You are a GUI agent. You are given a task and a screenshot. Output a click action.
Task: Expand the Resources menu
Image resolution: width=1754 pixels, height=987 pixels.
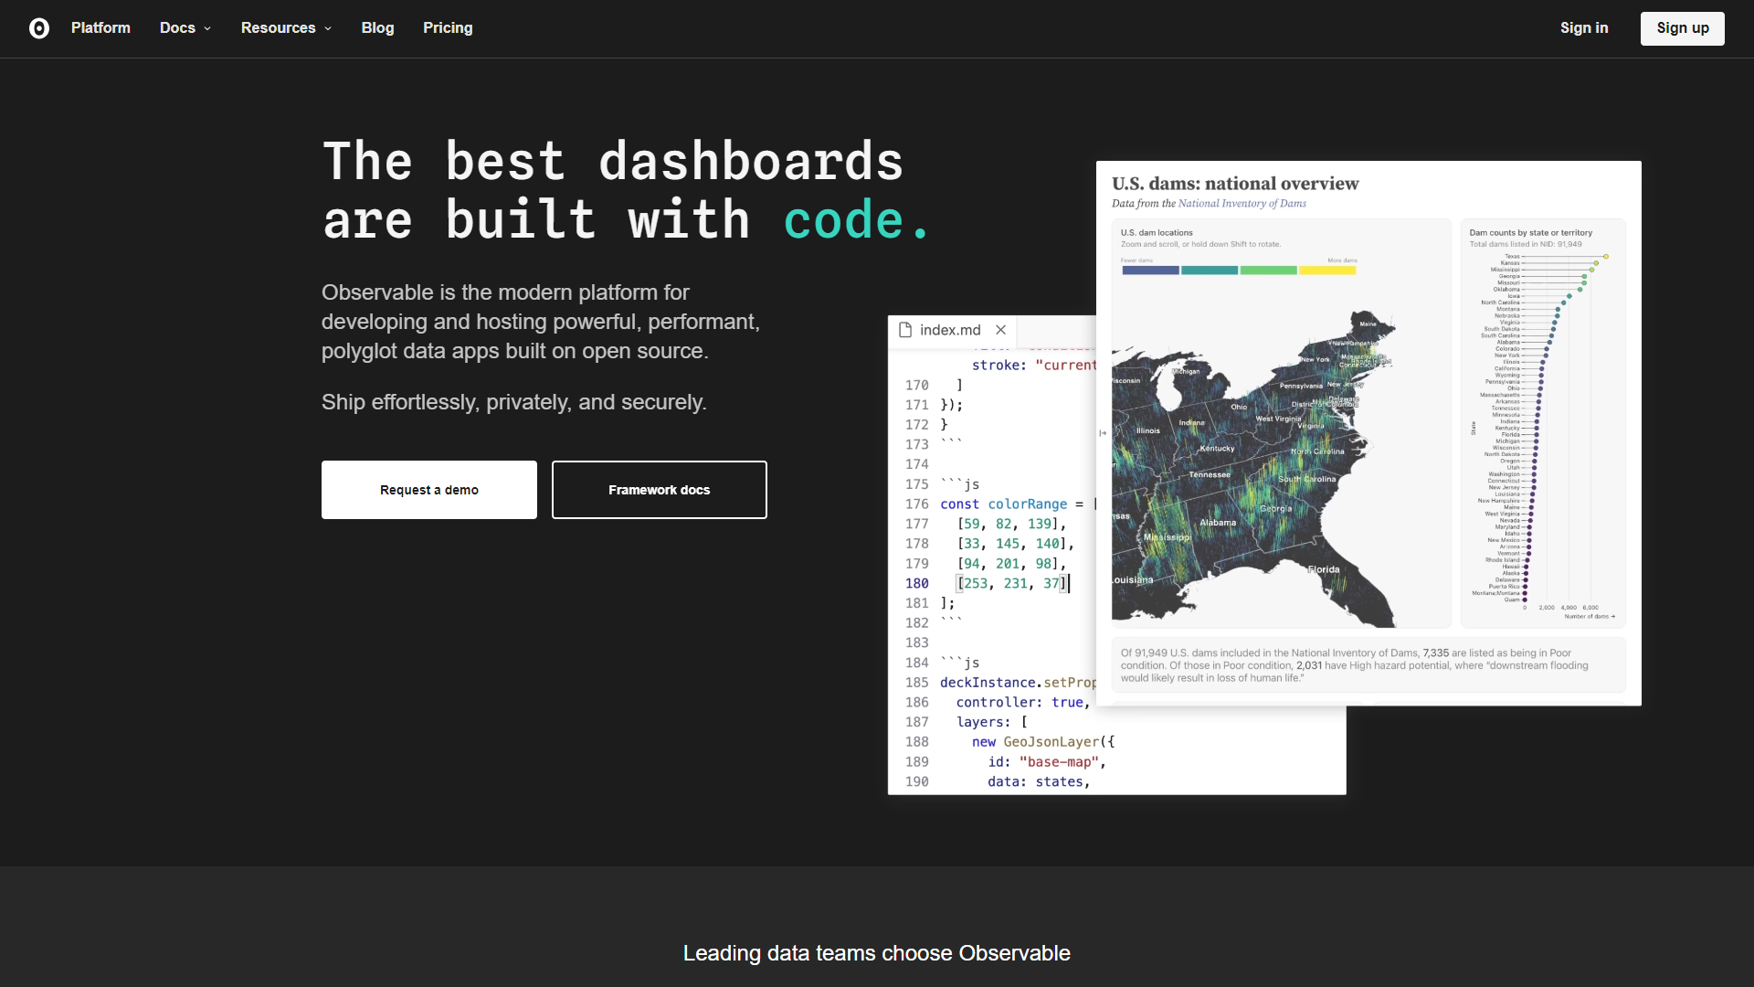(x=285, y=28)
